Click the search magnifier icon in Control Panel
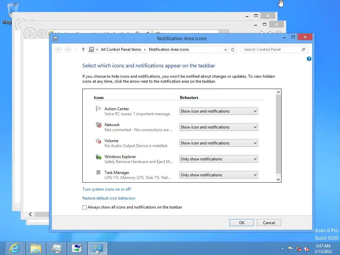 pos(303,50)
